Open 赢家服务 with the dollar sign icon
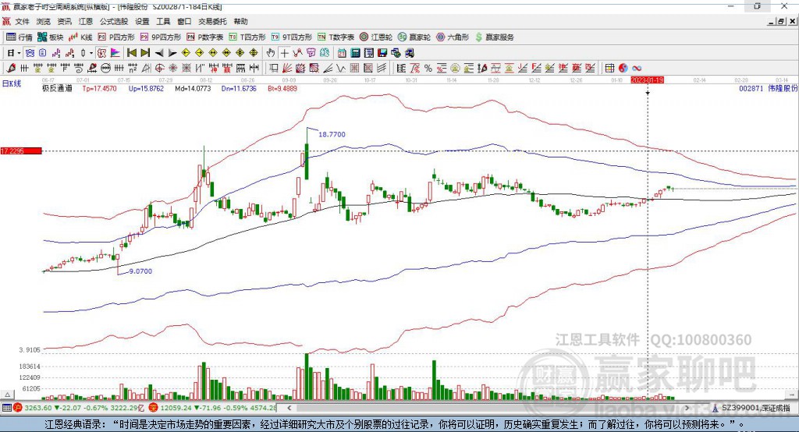Screen dimensions: 799x432 point(494,37)
